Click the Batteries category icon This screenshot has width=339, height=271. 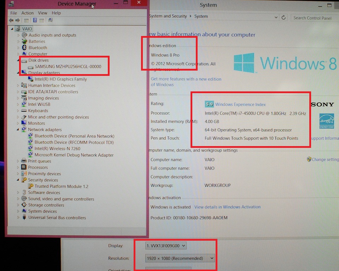tap(24, 41)
